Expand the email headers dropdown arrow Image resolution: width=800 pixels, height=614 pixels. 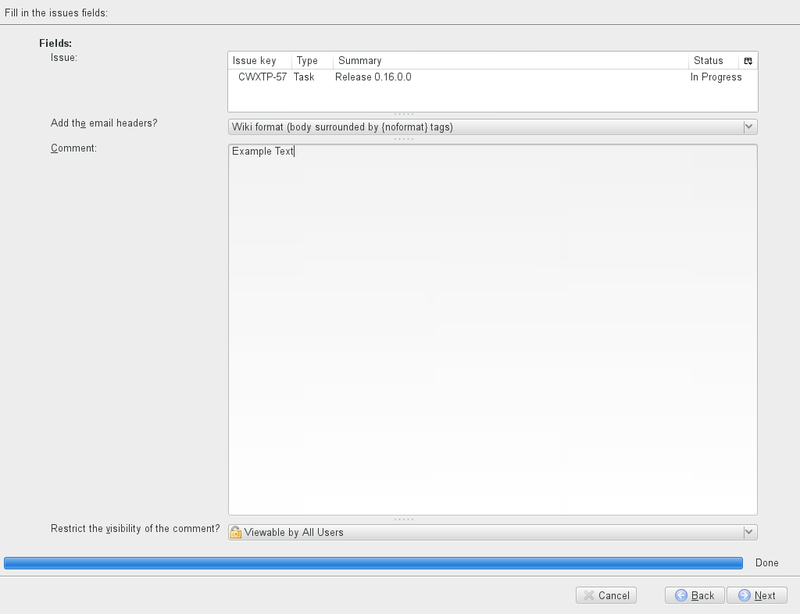pyautogui.click(x=748, y=127)
